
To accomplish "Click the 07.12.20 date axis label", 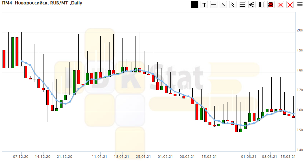I will 21,157.
